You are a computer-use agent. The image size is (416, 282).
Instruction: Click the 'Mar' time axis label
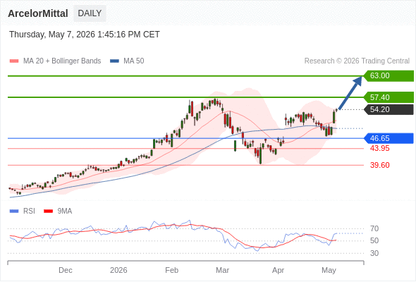(222, 270)
